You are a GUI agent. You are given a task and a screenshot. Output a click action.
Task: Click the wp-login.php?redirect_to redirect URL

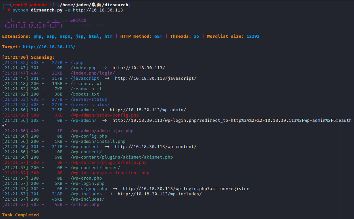(x=232, y=120)
